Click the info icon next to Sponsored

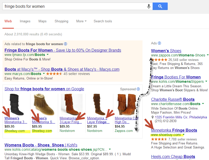click(x=138, y=89)
